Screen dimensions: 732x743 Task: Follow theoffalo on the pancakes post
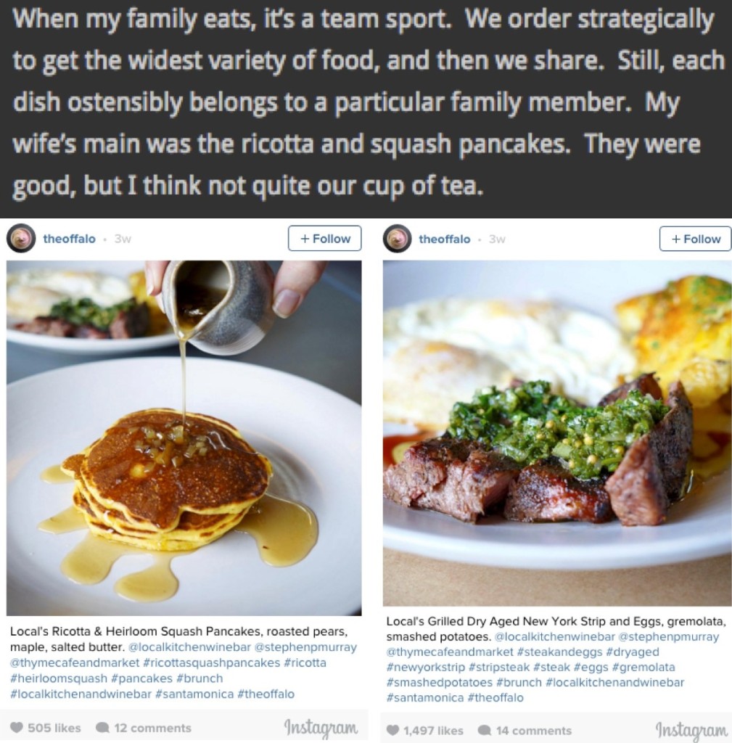click(324, 239)
